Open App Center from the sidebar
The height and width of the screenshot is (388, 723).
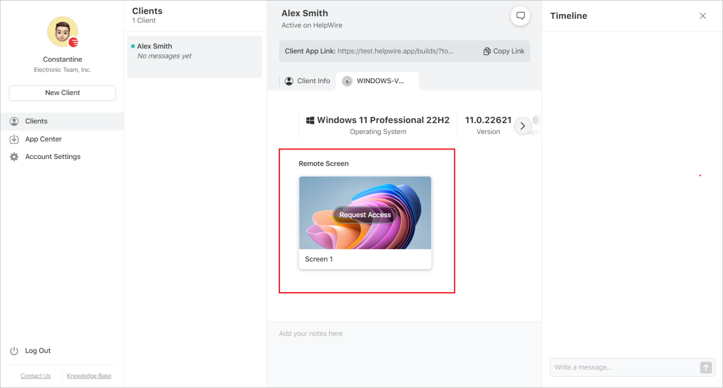43,139
